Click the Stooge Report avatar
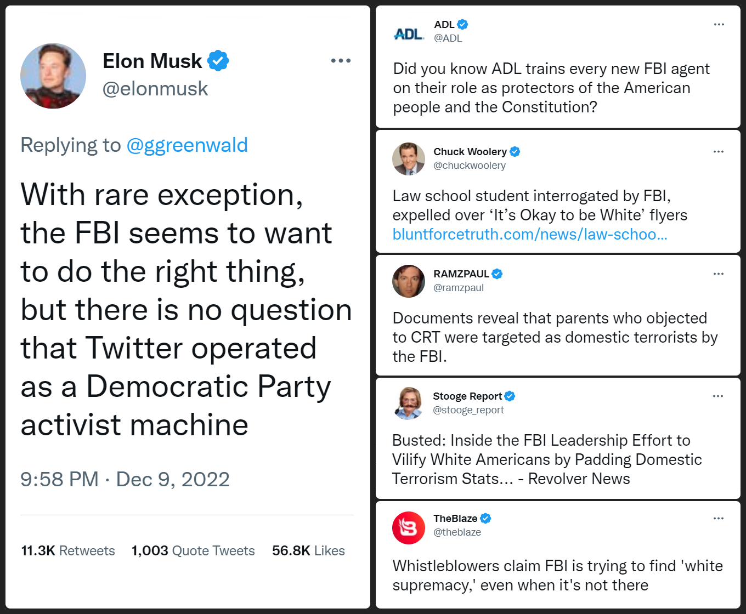Viewport: 746px width, 614px height. (409, 403)
